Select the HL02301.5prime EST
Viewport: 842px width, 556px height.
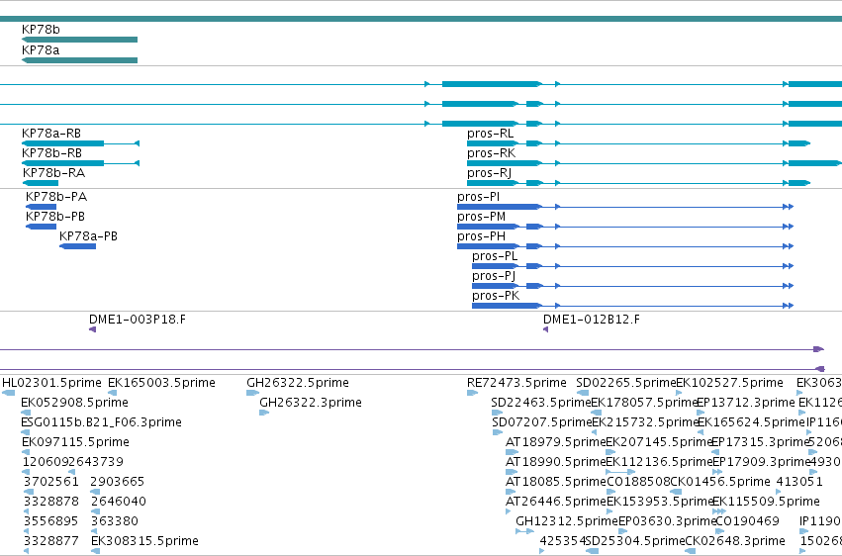[9, 393]
